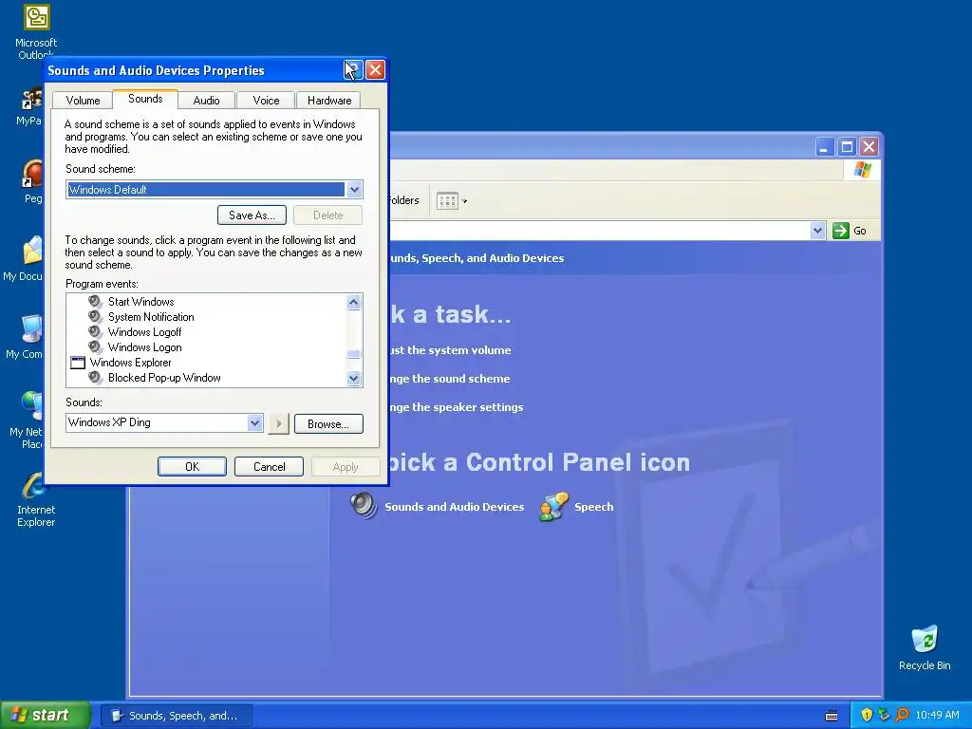Switch to the Hardware tab
Screen dimensions: 972x729
tap(329, 101)
